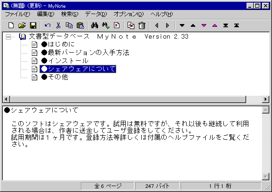Select the その他 tree page
The image size is (272, 192).
(54, 77)
